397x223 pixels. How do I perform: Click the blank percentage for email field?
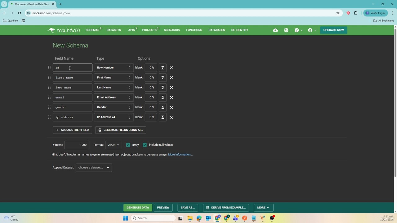(151, 97)
